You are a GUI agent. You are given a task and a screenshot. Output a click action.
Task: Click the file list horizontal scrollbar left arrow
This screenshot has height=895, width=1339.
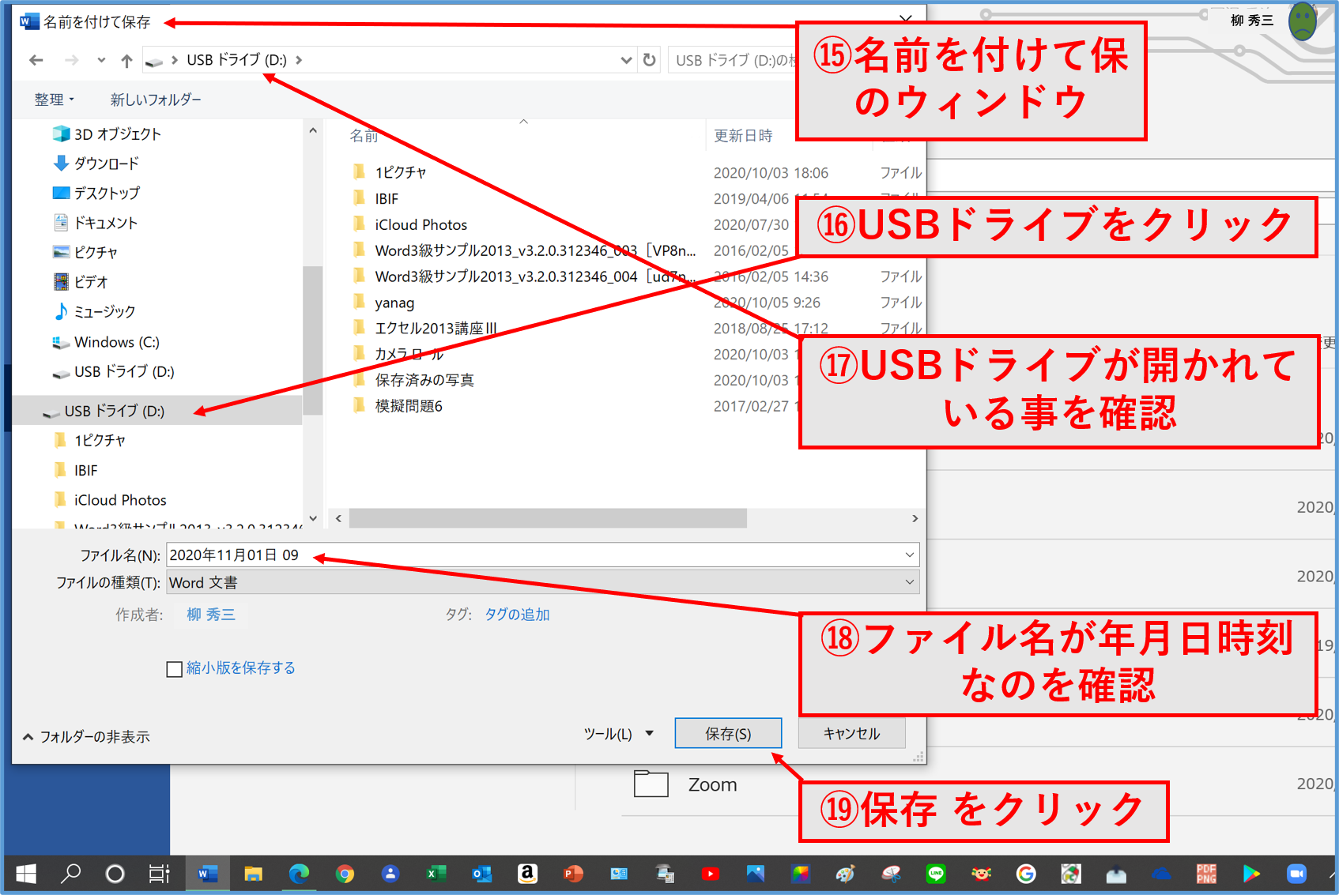(x=338, y=518)
